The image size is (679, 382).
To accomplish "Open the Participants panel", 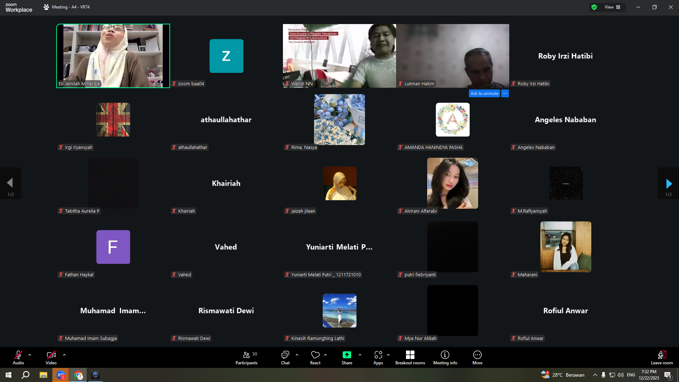I will click(x=246, y=357).
